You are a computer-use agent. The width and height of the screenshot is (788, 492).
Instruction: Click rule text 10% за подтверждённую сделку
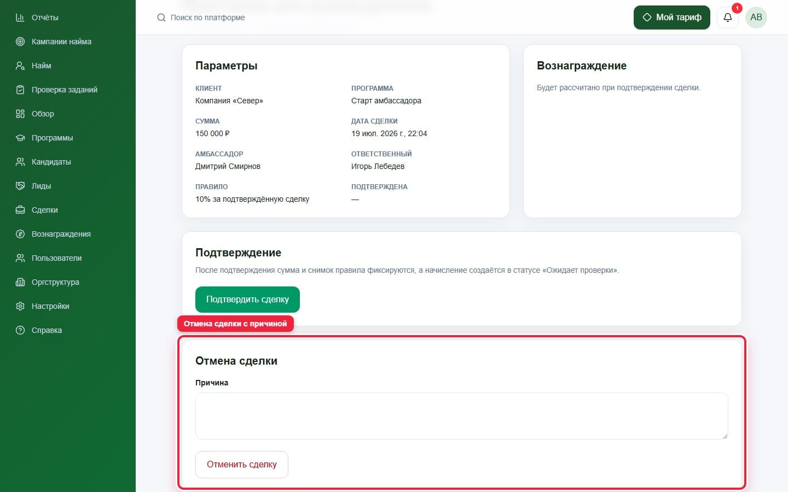click(x=252, y=199)
